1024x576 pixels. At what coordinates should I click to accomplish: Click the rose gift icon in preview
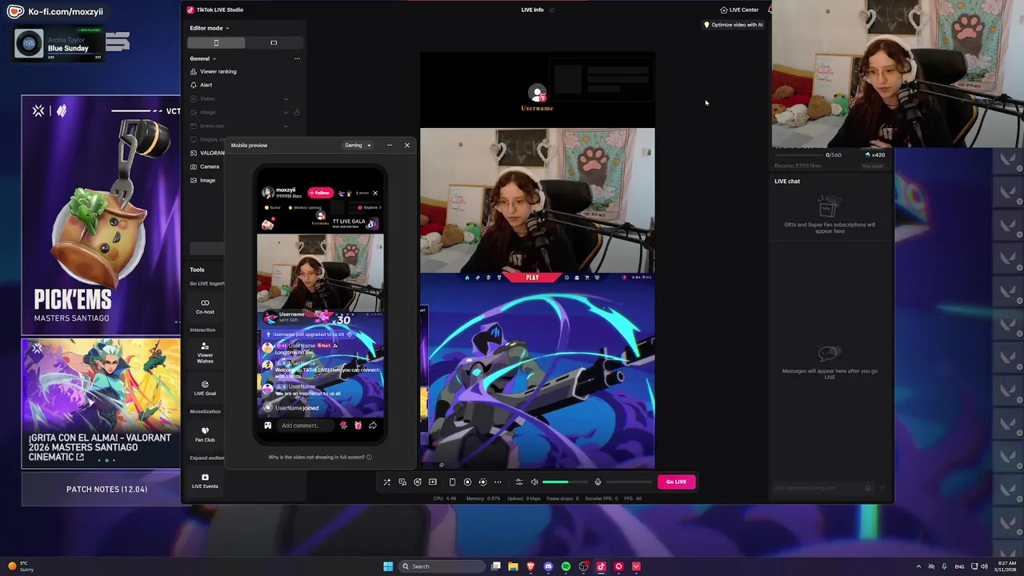(344, 426)
